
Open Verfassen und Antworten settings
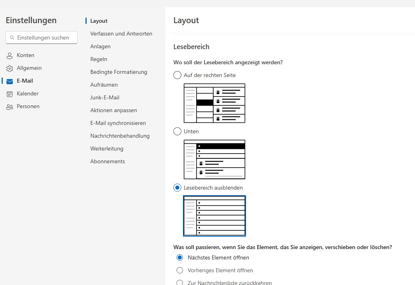pos(121,34)
